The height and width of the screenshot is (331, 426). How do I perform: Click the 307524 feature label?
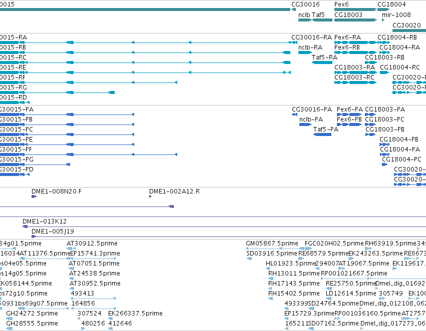click(x=90, y=313)
